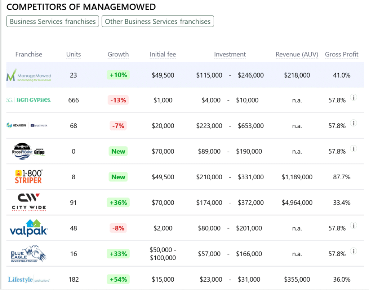Select initial fee $20,000
The image size is (369, 290).
point(163,126)
